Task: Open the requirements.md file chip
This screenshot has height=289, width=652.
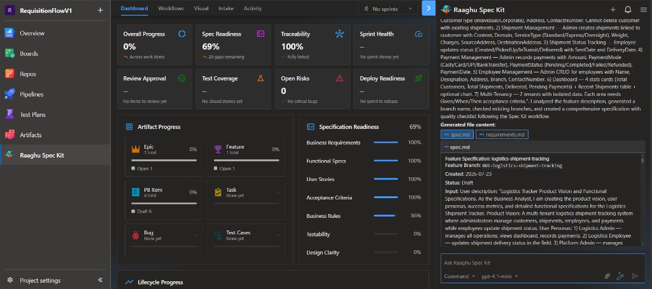Action: click(502, 135)
